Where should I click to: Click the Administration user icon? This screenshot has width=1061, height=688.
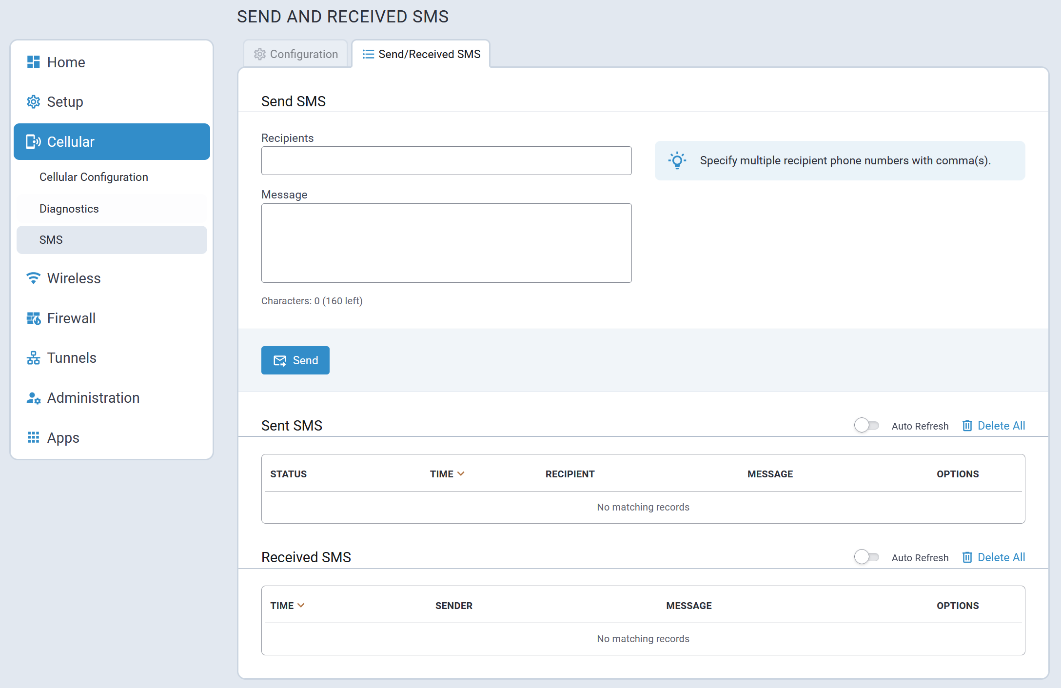pos(33,398)
